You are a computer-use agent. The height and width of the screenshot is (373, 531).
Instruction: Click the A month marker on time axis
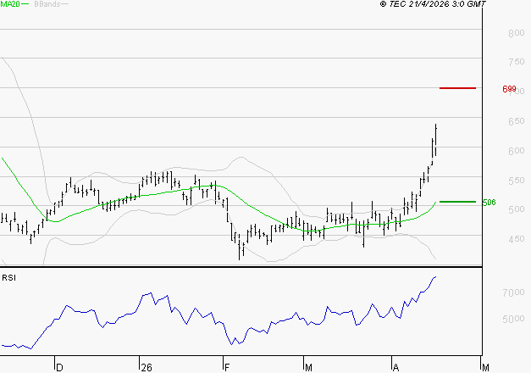tap(395, 368)
